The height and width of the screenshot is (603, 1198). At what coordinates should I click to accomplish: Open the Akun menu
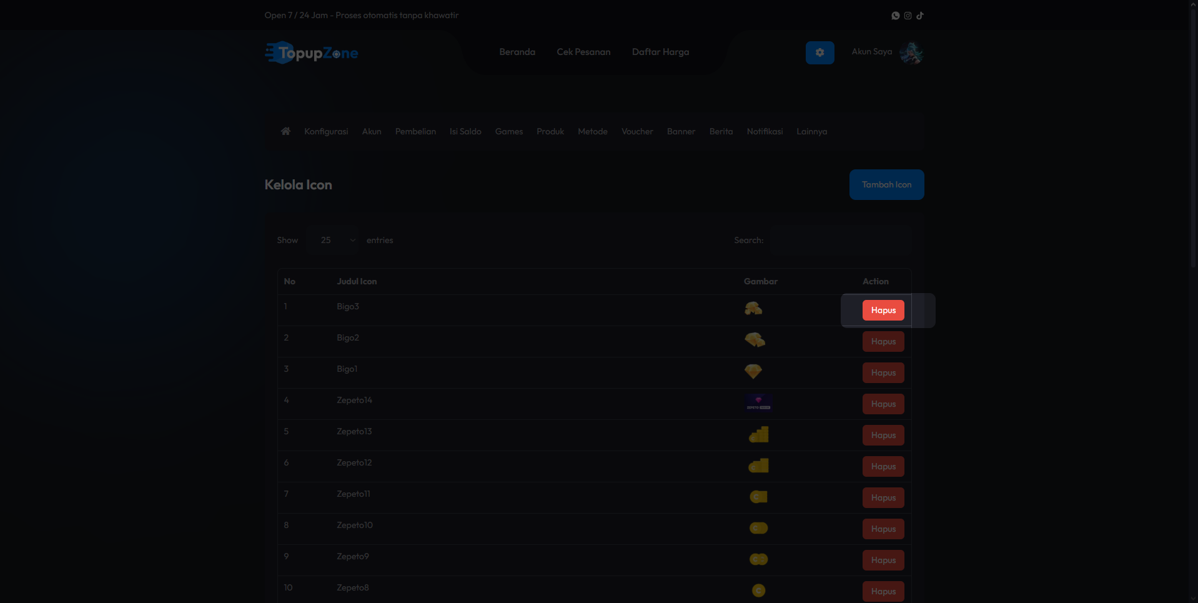point(372,131)
